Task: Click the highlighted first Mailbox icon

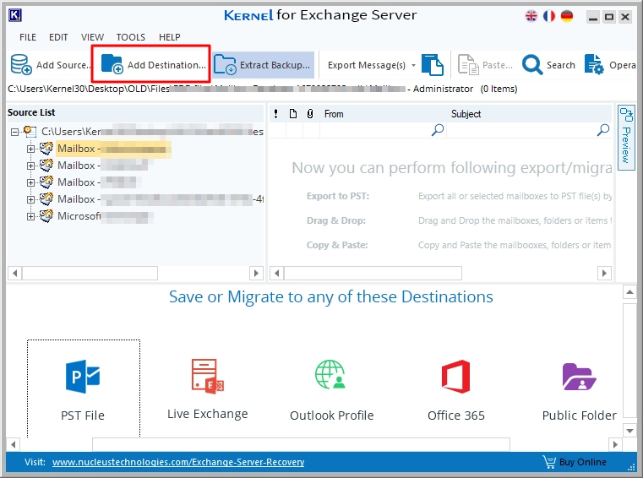Action: 46,149
